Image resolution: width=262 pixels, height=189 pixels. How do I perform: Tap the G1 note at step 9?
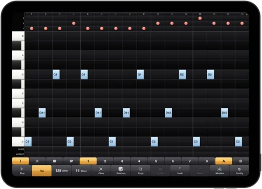[x=140, y=75]
